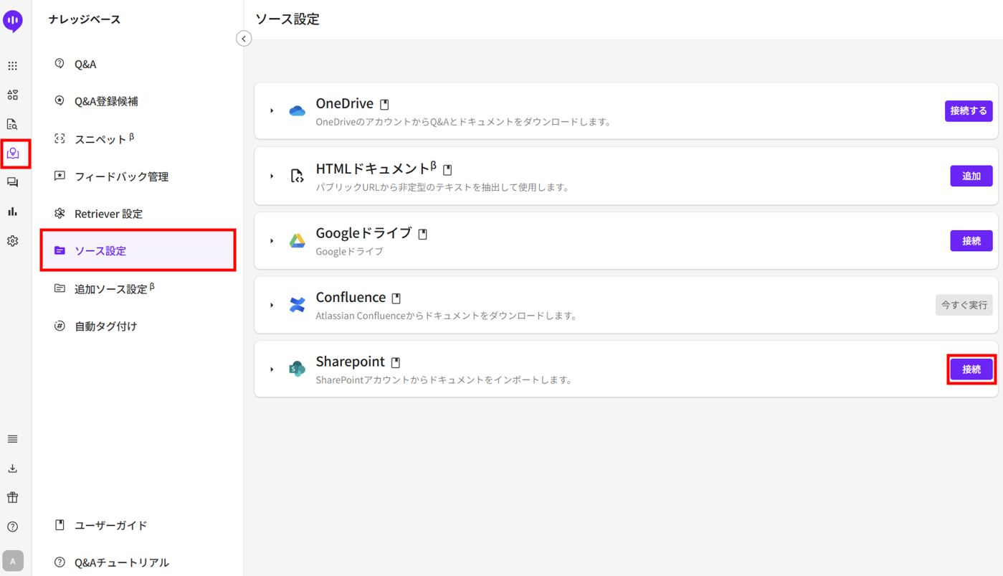Open the ユーザーガイド link
Image resolution: width=1003 pixels, height=576 pixels.
(110, 525)
